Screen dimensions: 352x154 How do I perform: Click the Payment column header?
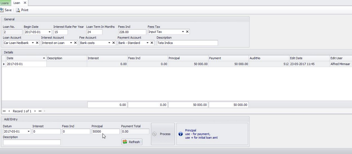click(228, 58)
